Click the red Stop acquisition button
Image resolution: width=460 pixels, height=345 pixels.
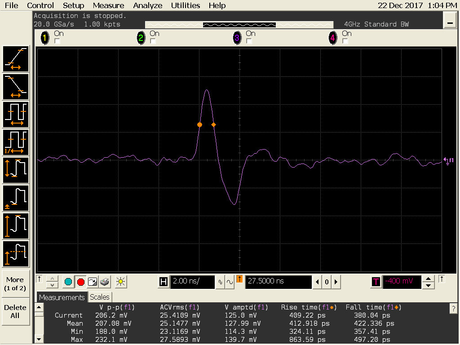pyautogui.click(x=81, y=282)
